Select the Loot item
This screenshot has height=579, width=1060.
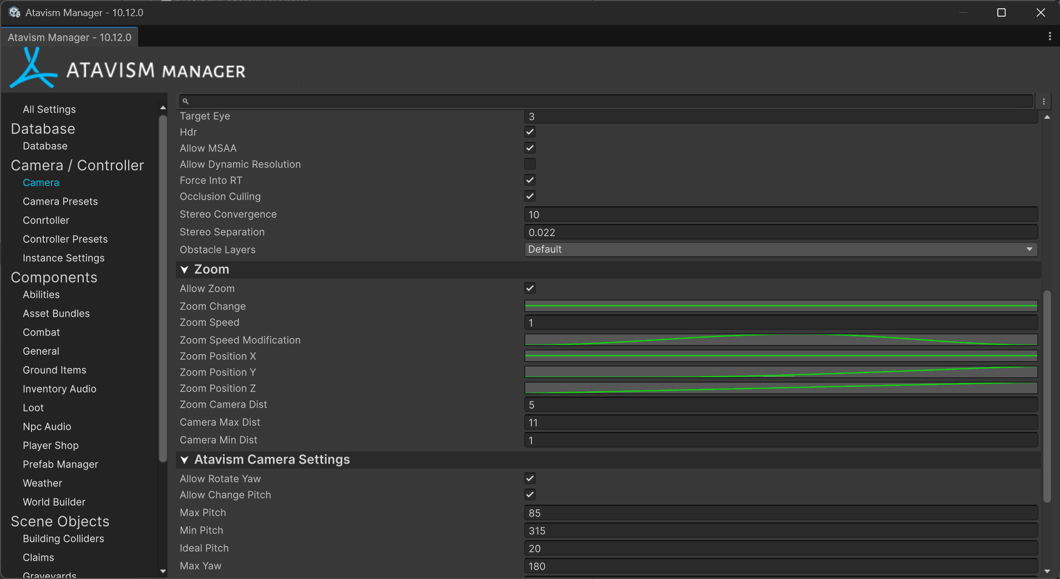coord(33,408)
